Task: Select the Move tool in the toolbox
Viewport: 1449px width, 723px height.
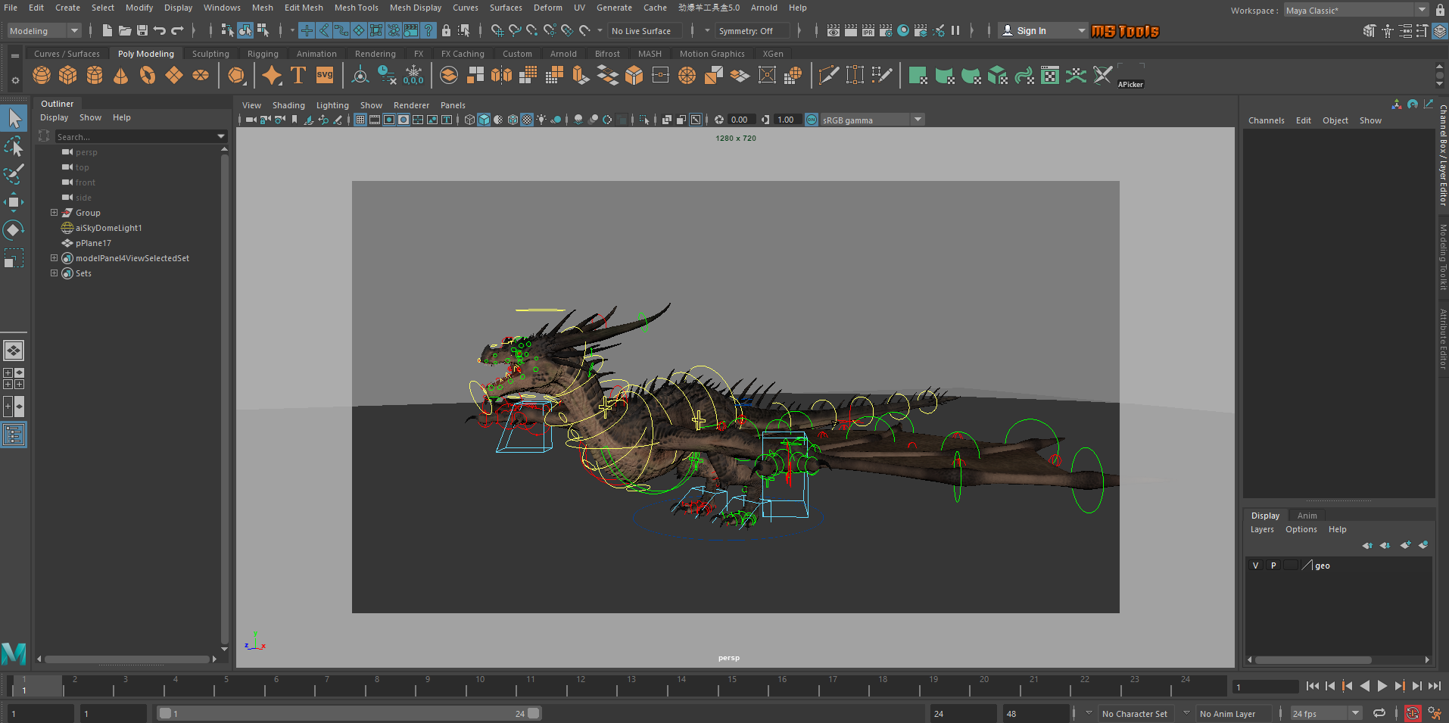Action: click(14, 201)
